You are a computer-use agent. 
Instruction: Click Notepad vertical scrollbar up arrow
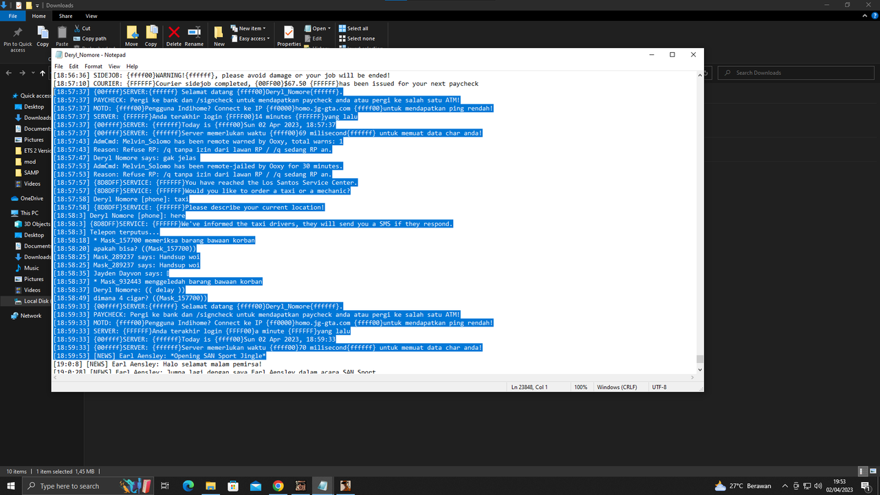(x=700, y=75)
